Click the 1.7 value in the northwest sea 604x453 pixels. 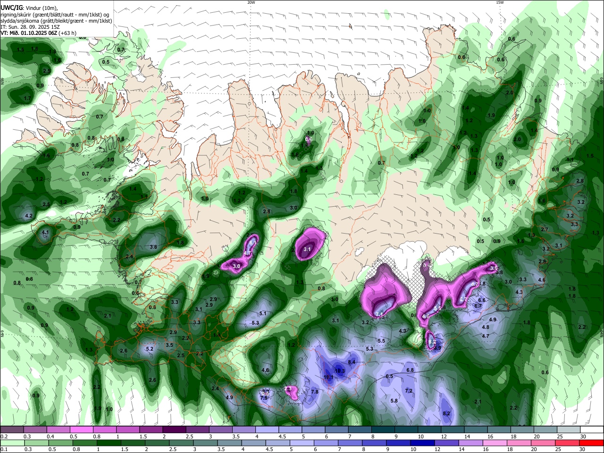(x=27, y=98)
